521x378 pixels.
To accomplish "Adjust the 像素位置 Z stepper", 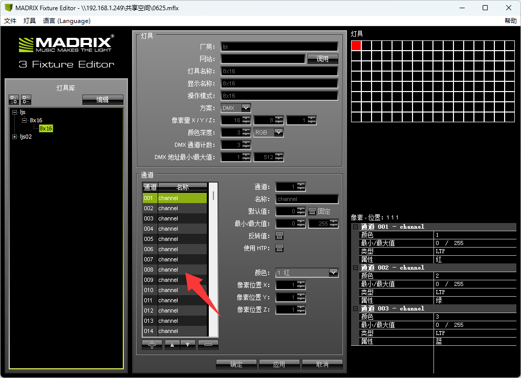I will (x=301, y=309).
